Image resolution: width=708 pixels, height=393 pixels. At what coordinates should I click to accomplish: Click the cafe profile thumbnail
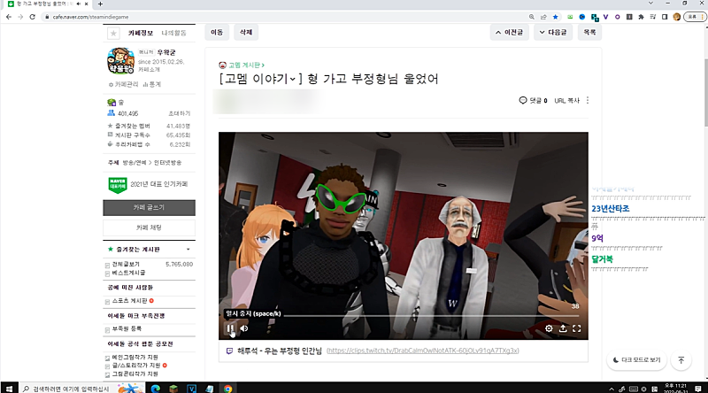(x=120, y=60)
